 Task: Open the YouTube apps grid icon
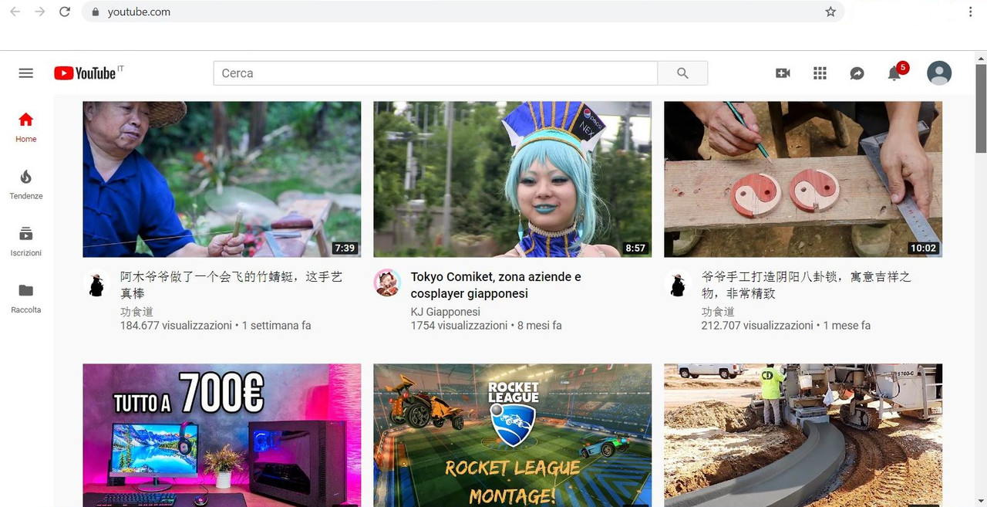[x=820, y=73]
